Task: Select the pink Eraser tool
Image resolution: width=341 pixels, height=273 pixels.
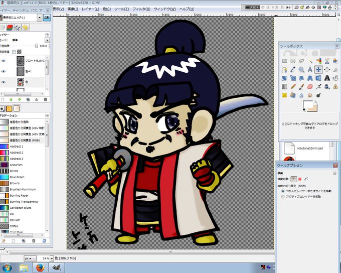Action: [x=310, y=87]
